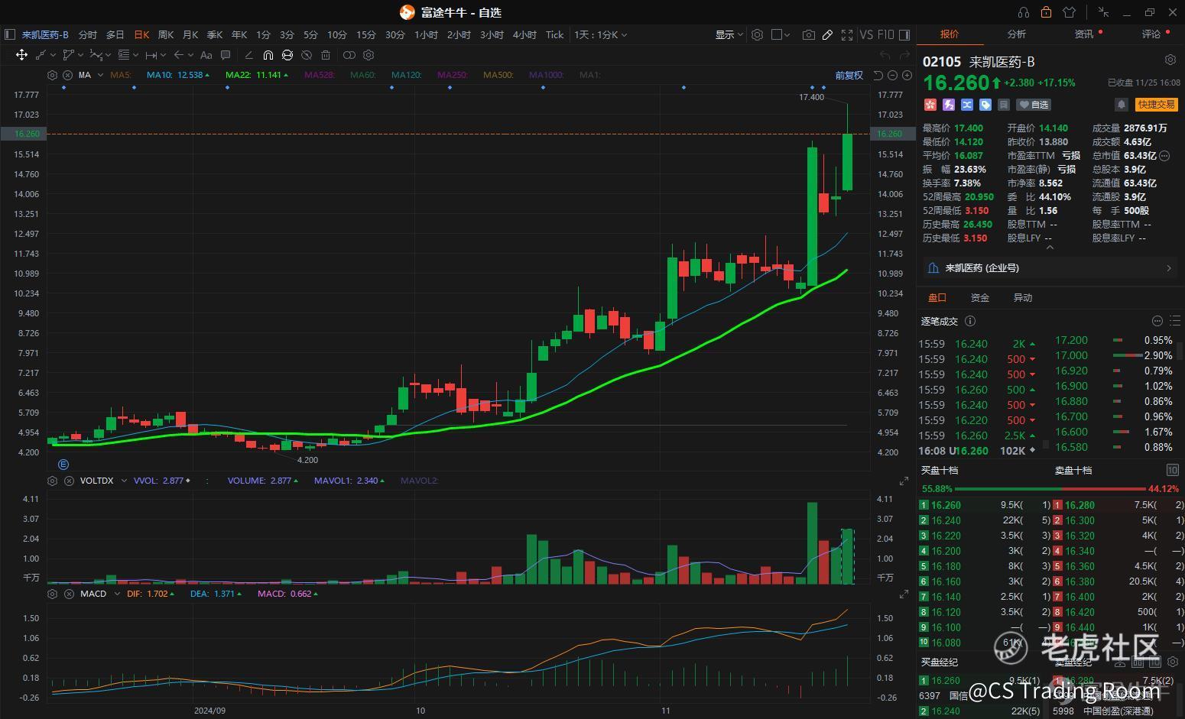Take a chart screenshot with camera icon
The height and width of the screenshot is (719, 1185).
coord(808,34)
